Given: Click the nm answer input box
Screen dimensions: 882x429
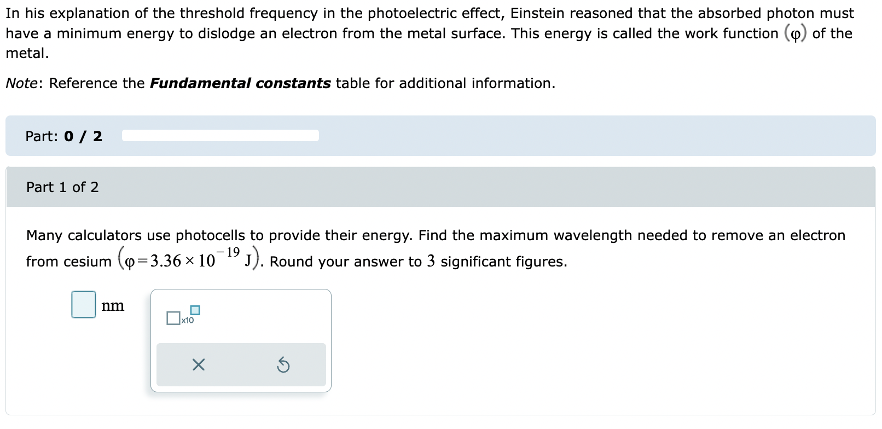Looking at the screenshot, I should [x=83, y=305].
